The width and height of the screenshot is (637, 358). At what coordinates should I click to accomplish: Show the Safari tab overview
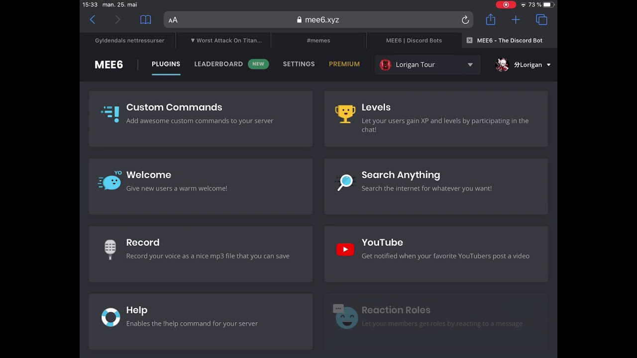tap(541, 20)
